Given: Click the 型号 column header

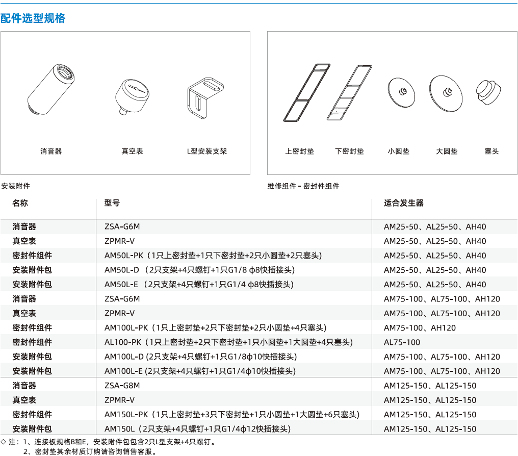Looking at the screenshot, I should pyautogui.click(x=112, y=203).
